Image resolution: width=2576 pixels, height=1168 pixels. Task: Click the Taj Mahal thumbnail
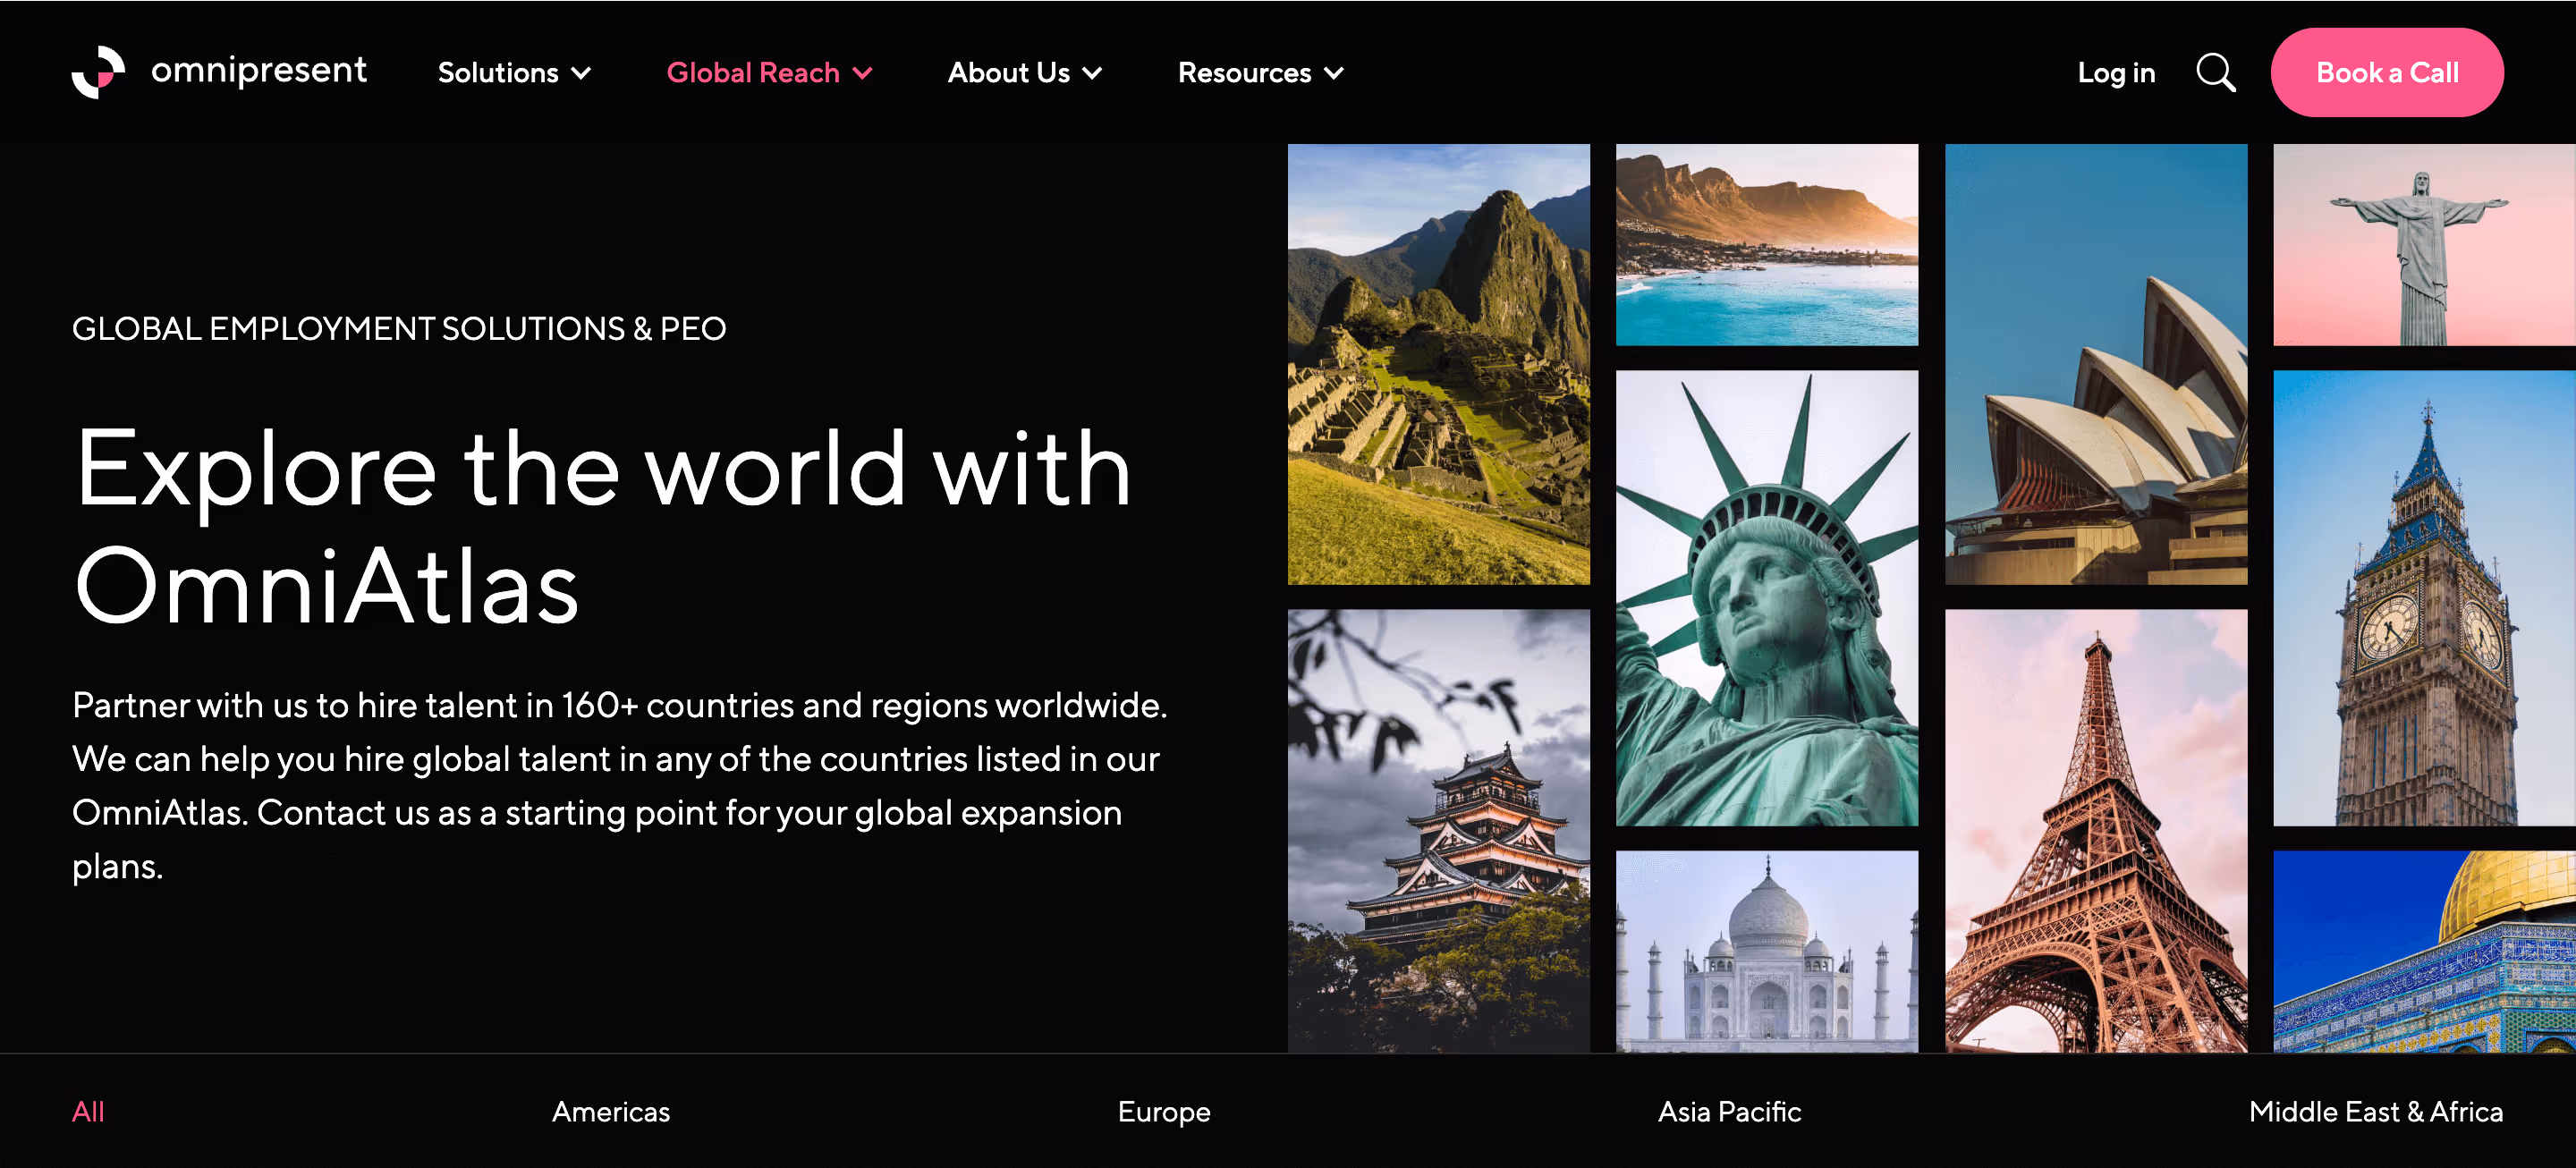(x=1766, y=950)
